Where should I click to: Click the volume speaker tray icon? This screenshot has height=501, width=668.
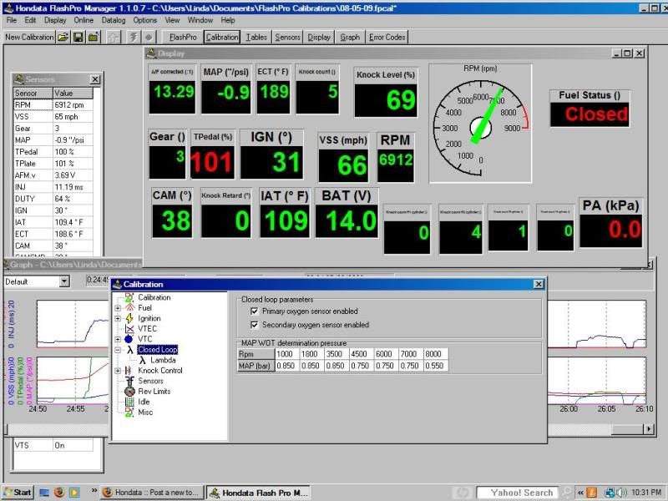click(x=621, y=493)
